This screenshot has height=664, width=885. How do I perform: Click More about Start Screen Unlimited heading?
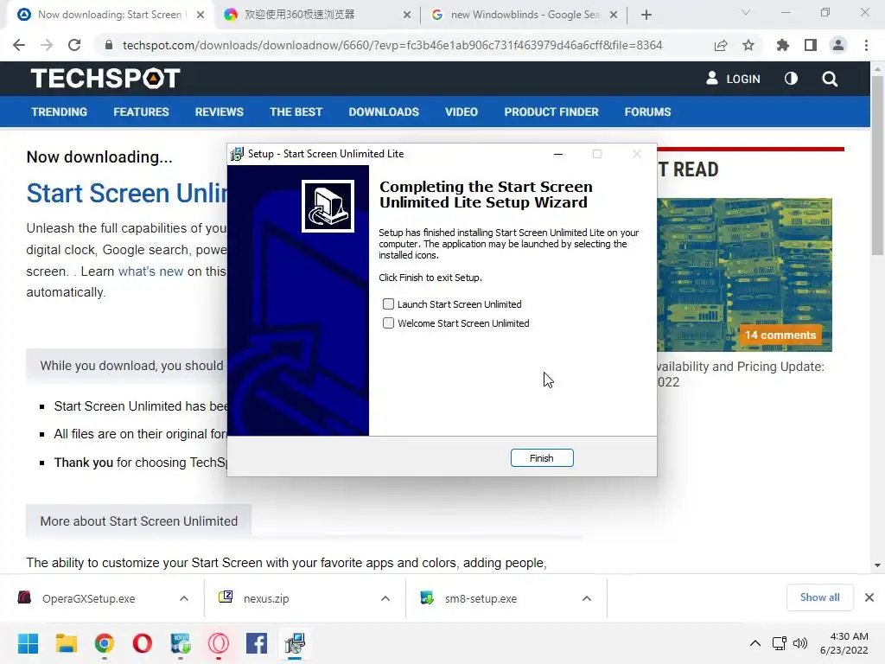139,521
